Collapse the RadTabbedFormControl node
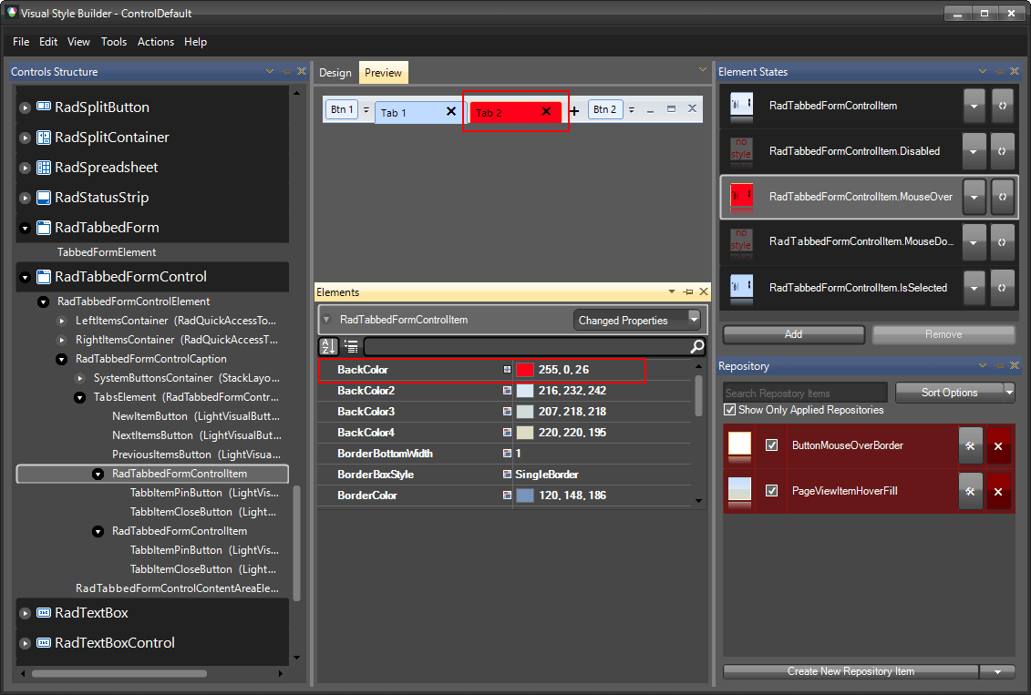Image resolution: width=1031 pixels, height=695 pixels. (x=25, y=278)
